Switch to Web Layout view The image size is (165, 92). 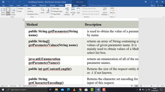13,11
